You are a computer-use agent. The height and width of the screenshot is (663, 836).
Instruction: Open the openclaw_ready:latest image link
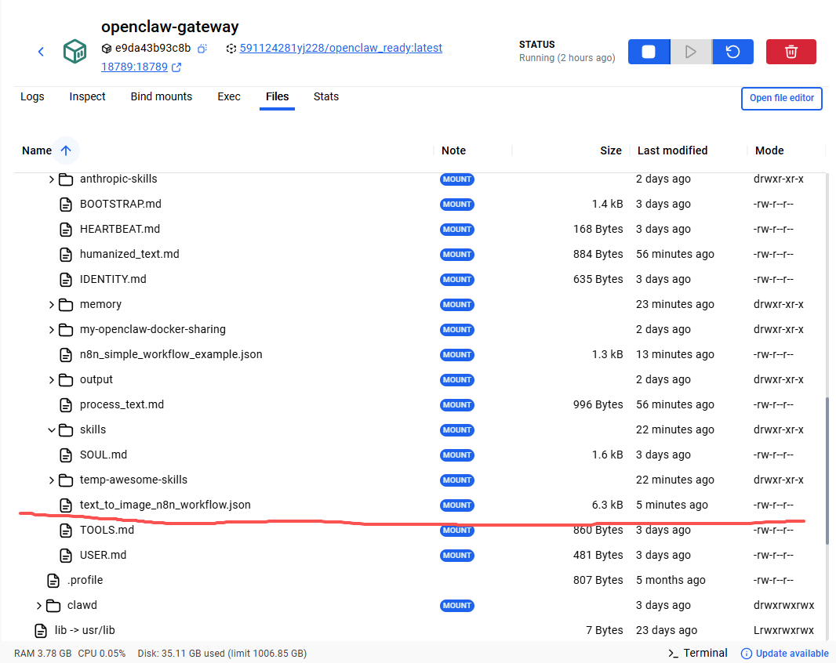(x=340, y=48)
